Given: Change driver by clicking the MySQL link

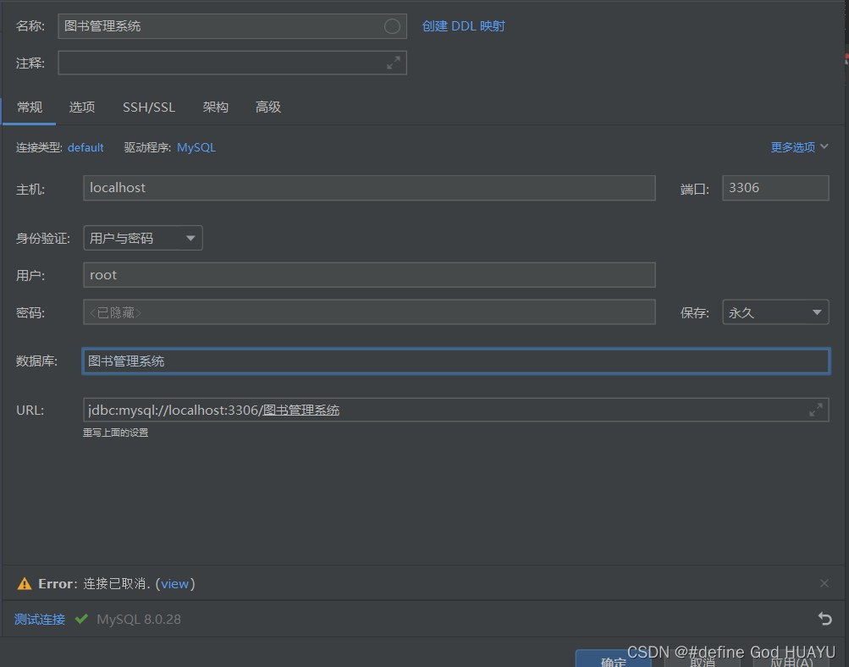Looking at the screenshot, I should pyautogui.click(x=196, y=146).
